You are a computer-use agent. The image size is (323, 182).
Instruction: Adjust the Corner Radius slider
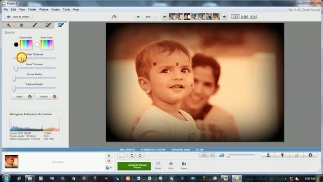point(34,78)
